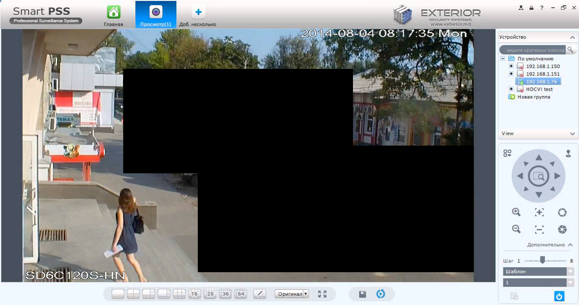Select device 192.168.1.151 in tree
This screenshot has width=579, height=305.
[x=542, y=74]
